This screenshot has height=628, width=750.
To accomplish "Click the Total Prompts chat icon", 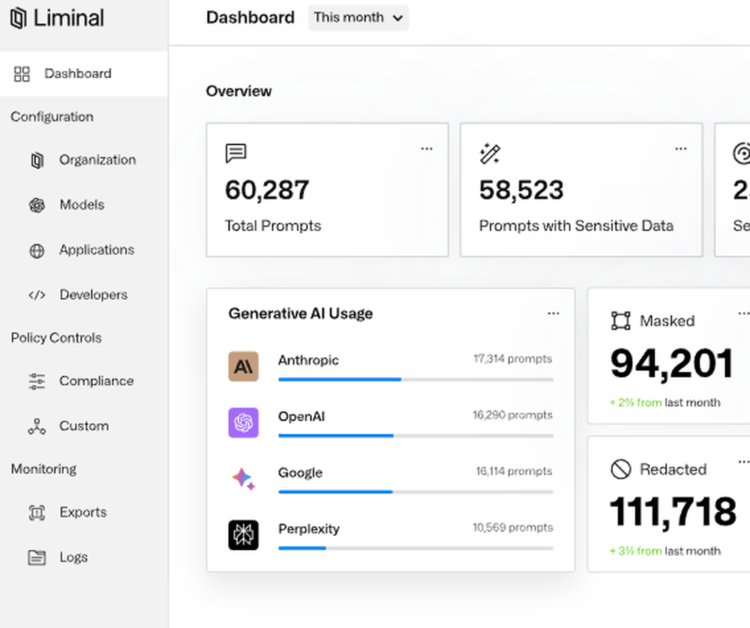I will tap(235, 154).
